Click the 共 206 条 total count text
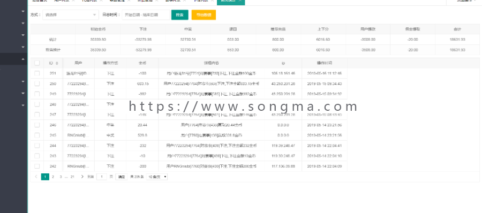Screen dimensions: 482x213 [137, 177]
